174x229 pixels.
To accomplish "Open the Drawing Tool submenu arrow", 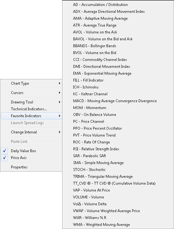I will coord(60,102).
